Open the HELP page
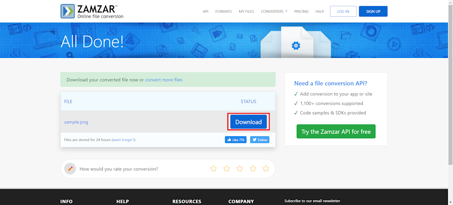The image size is (453, 205). point(320,12)
